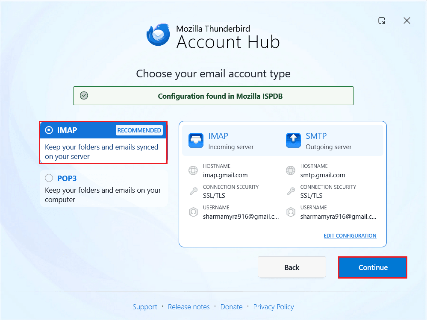Open the Donate link
The width and height of the screenshot is (427, 320).
(232, 307)
